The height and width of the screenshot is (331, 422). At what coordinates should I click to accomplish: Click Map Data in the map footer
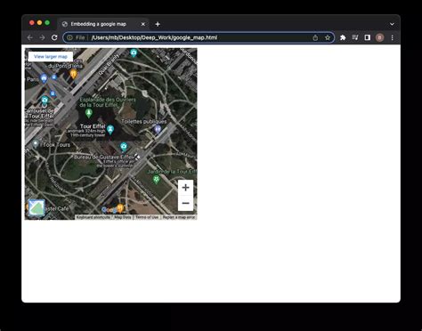tap(123, 217)
